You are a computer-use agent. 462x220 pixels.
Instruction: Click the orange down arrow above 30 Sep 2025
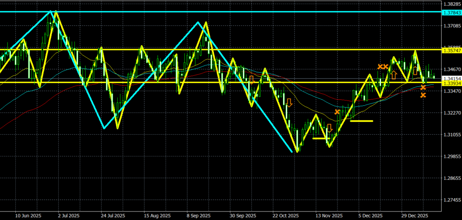tap(251, 79)
